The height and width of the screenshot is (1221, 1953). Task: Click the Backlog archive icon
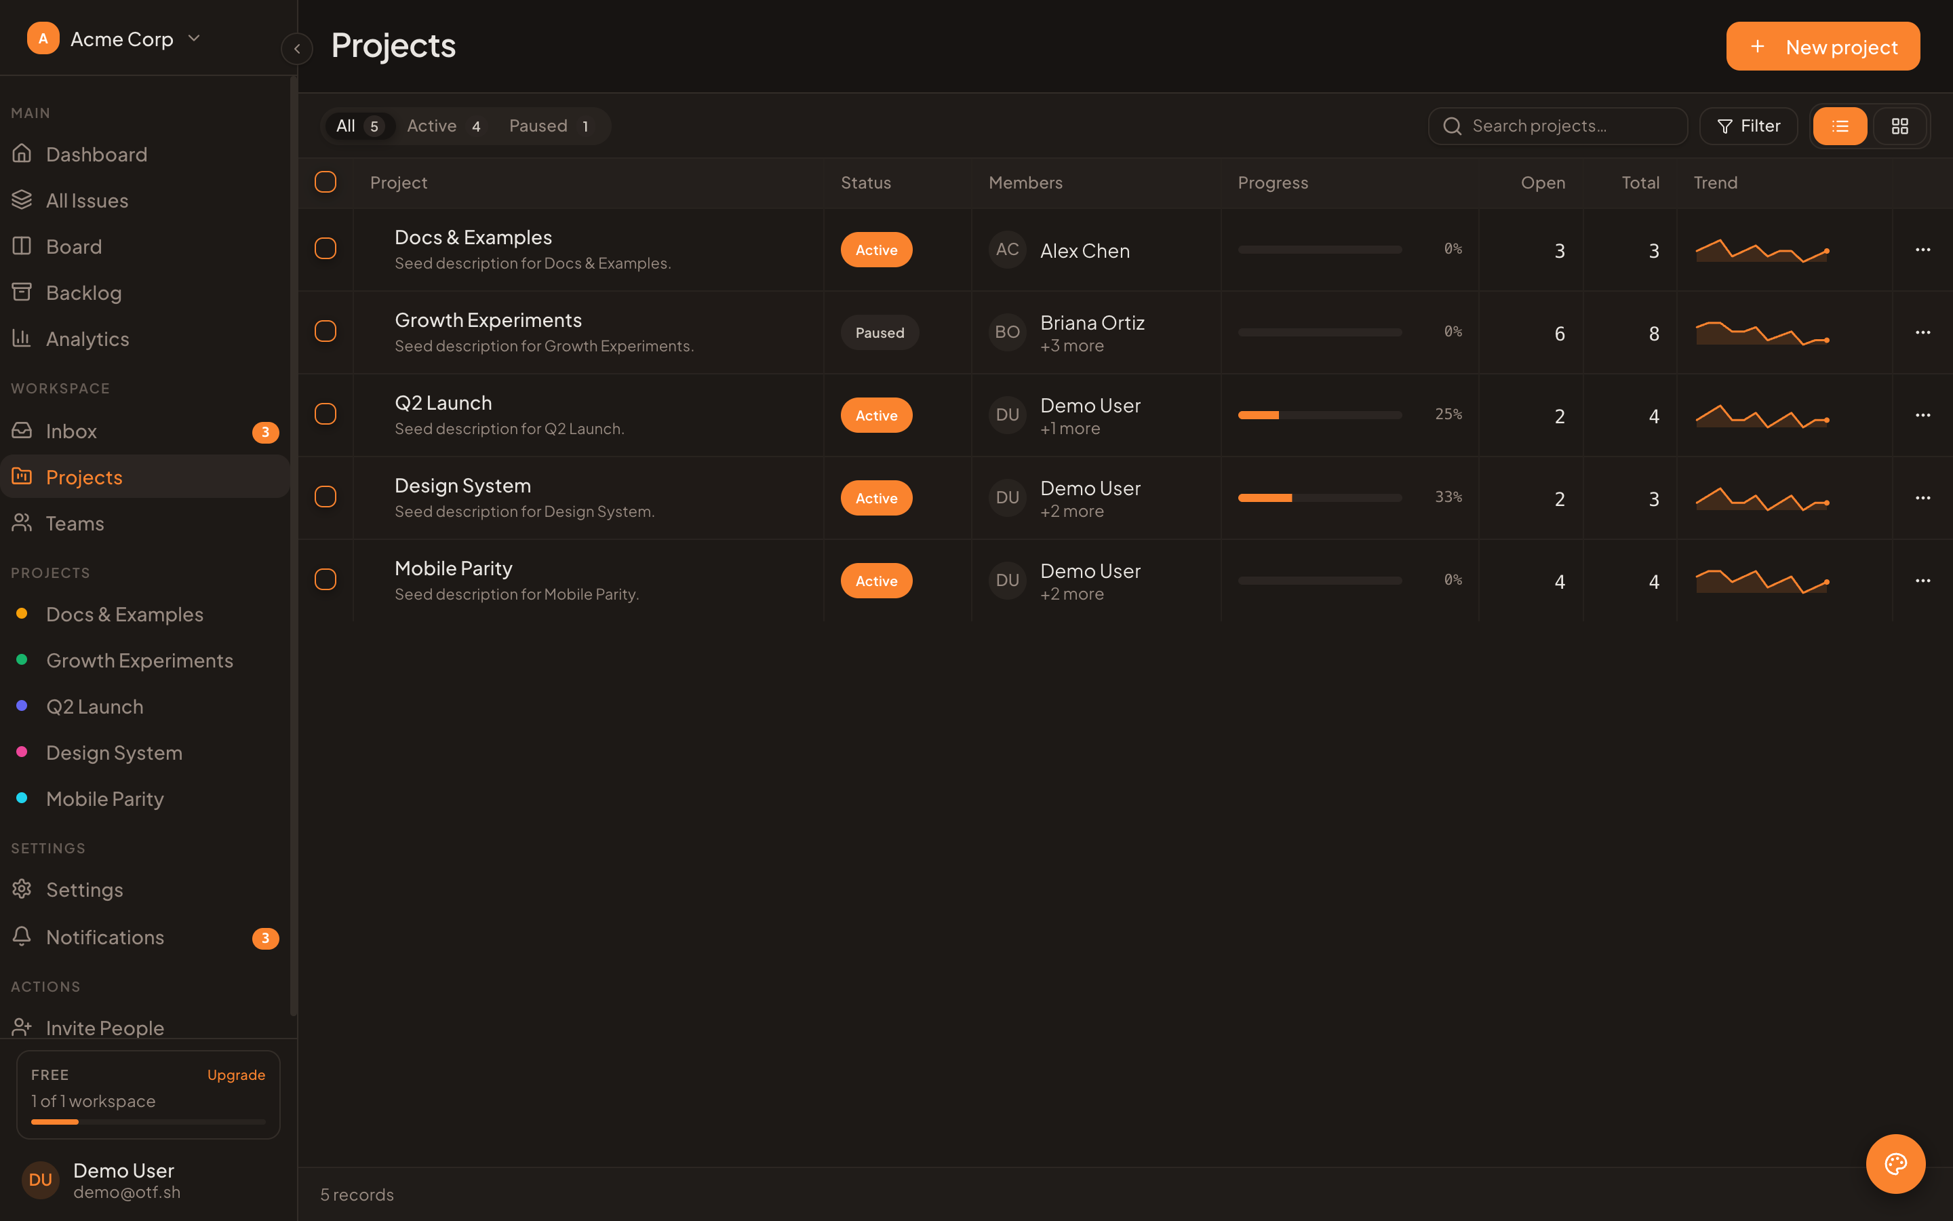coord(22,292)
